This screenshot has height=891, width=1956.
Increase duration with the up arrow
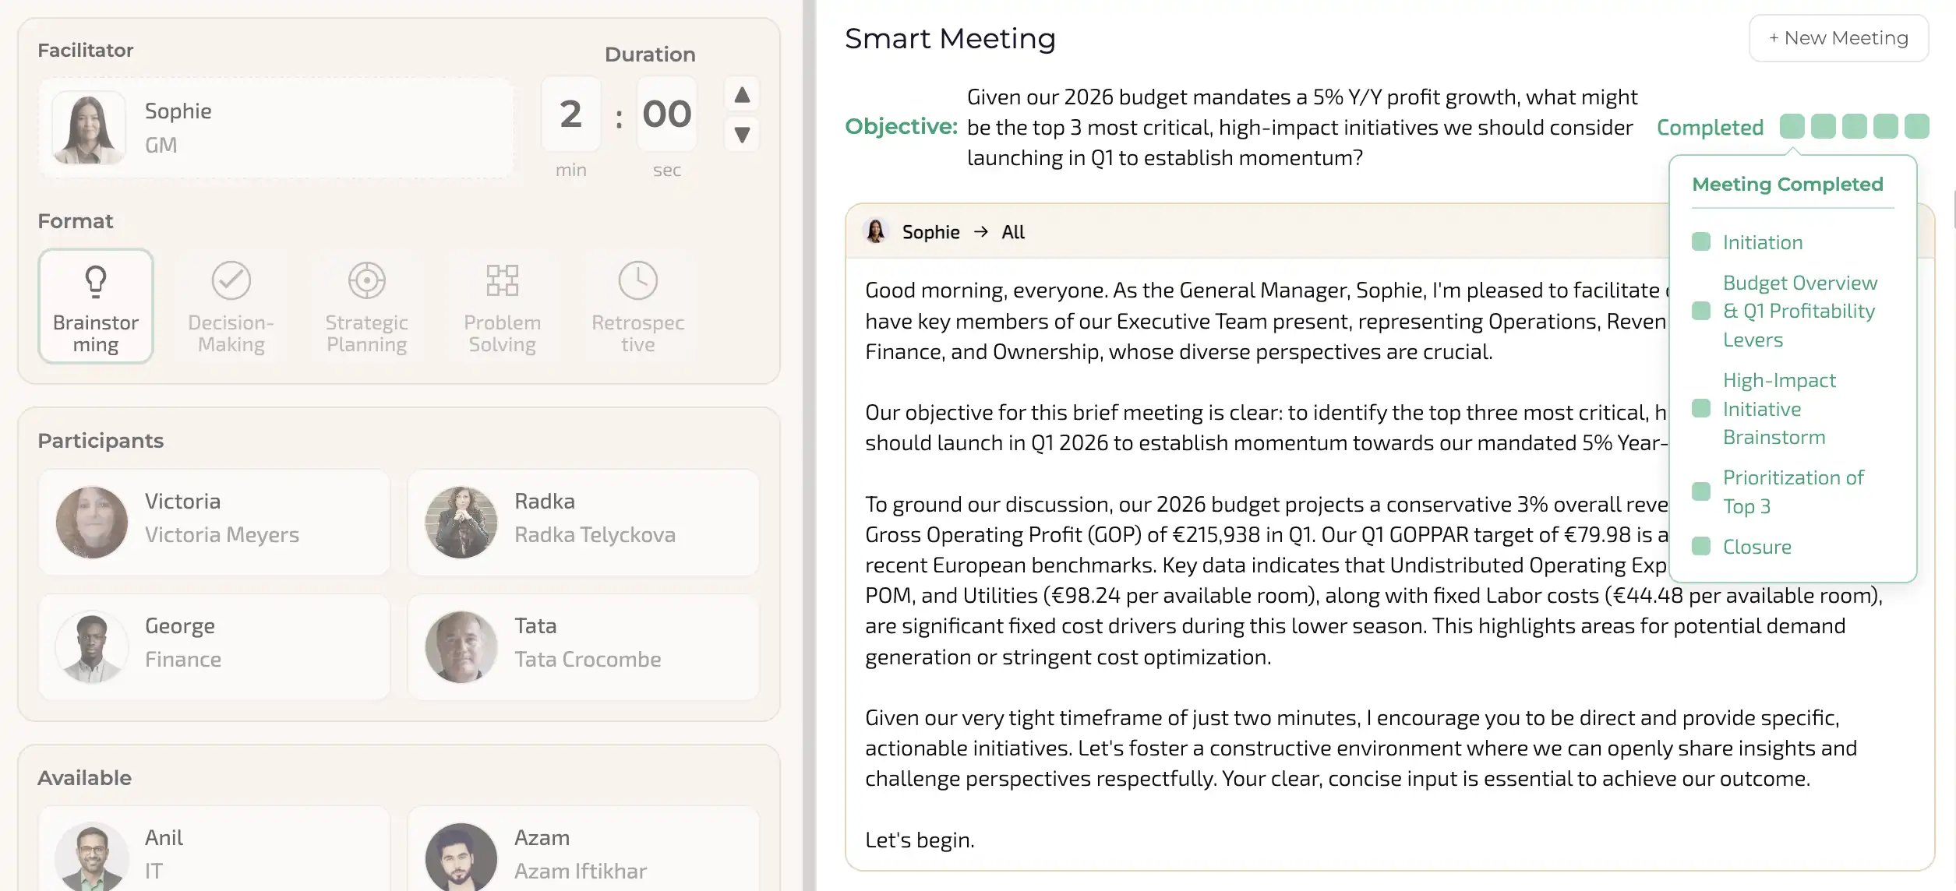742,95
